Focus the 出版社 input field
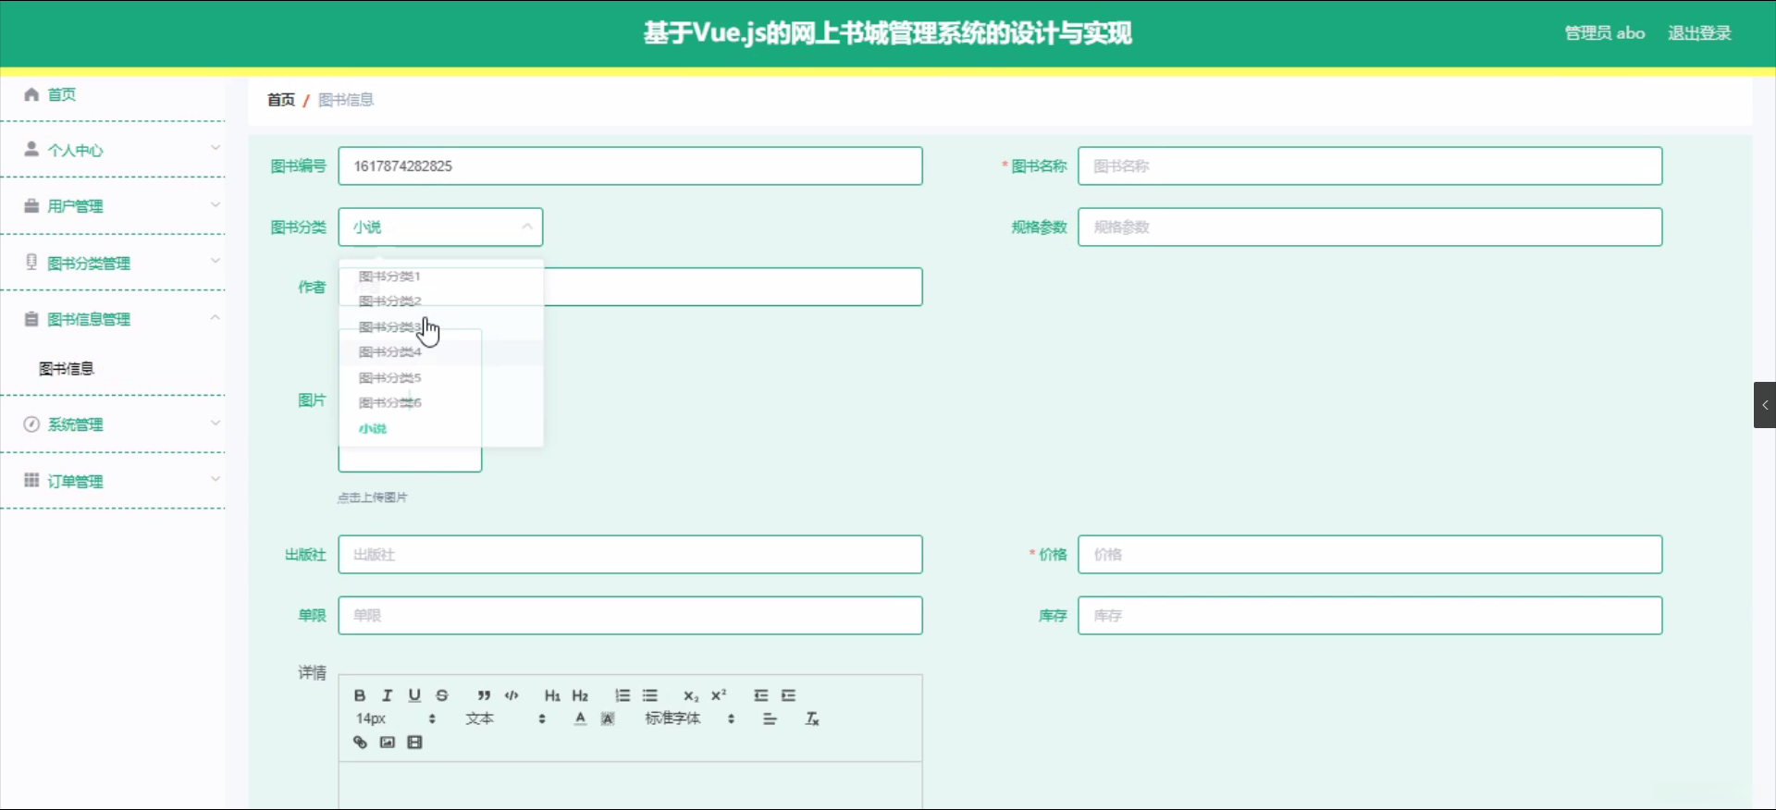1776x810 pixels. pos(630,554)
